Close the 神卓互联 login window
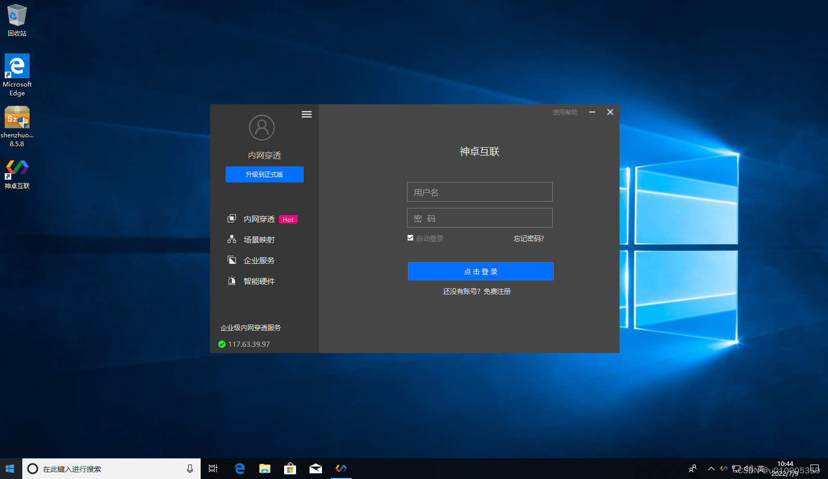Screen dimensions: 828x479 click(x=610, y=112)
